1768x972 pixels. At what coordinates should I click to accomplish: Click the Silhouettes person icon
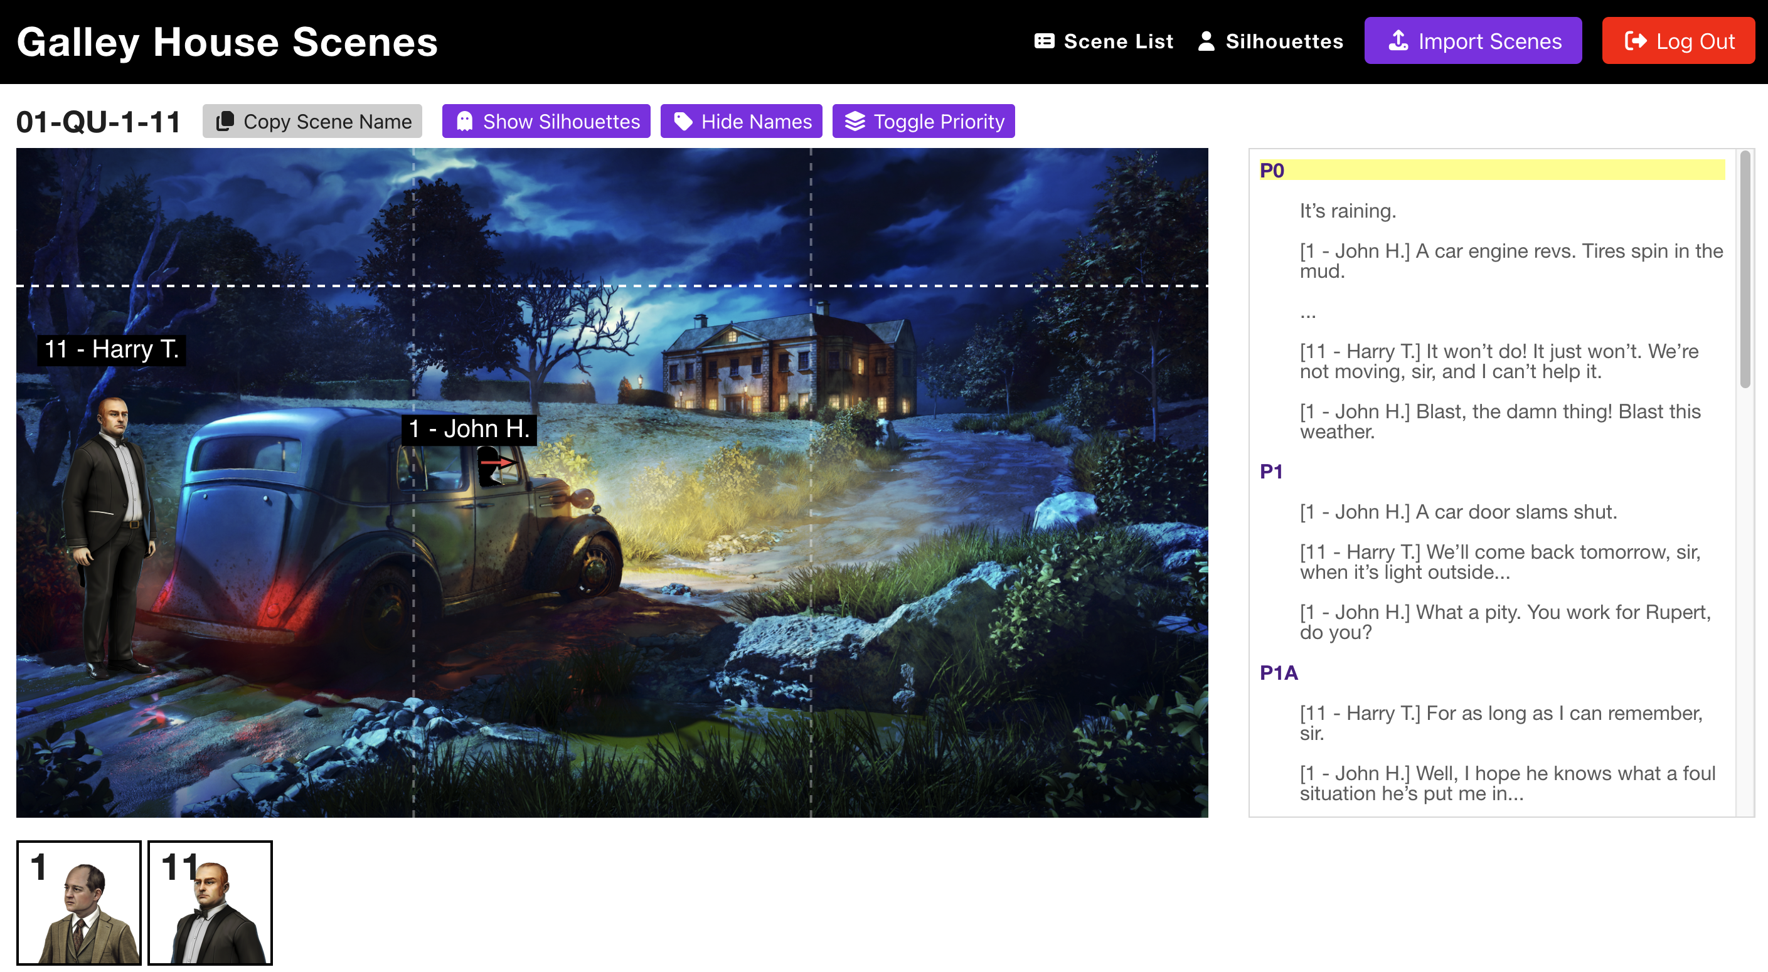pyautogui.click(x=1206, y=41)
